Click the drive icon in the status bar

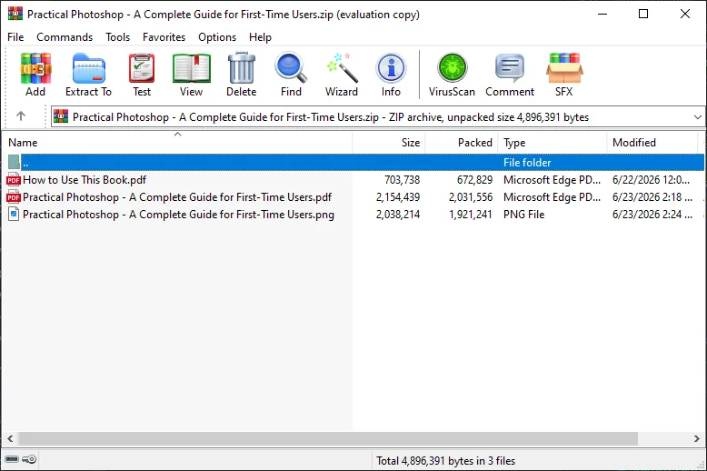pos(12,459)
